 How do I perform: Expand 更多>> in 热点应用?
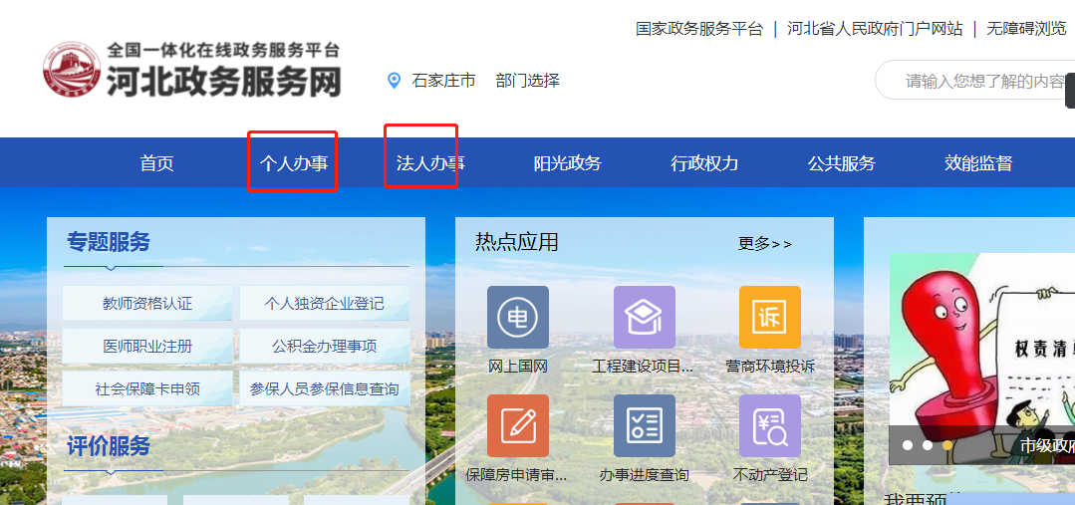pos(764,244)
